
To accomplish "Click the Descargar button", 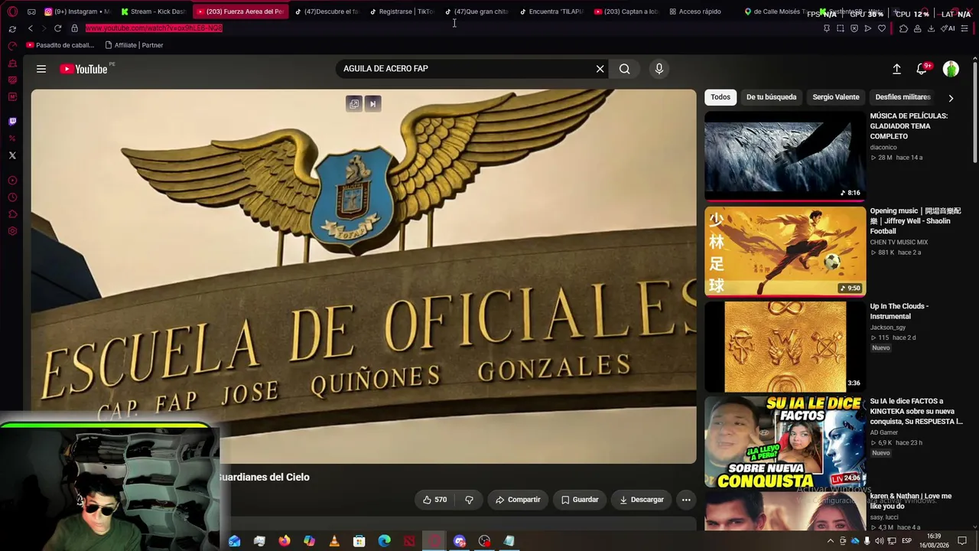I will coord(642,500).
